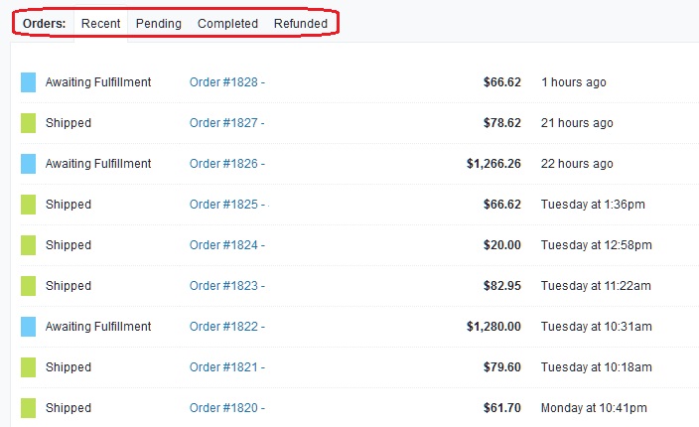699x427 pixels.
Task: Show the Refunded orders tab
Action: pos(301,24)
